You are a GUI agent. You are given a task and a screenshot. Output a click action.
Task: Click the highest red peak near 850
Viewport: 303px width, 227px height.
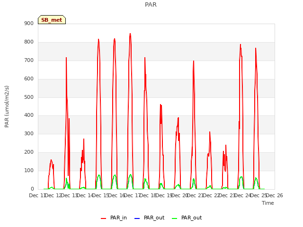(130, 34)
